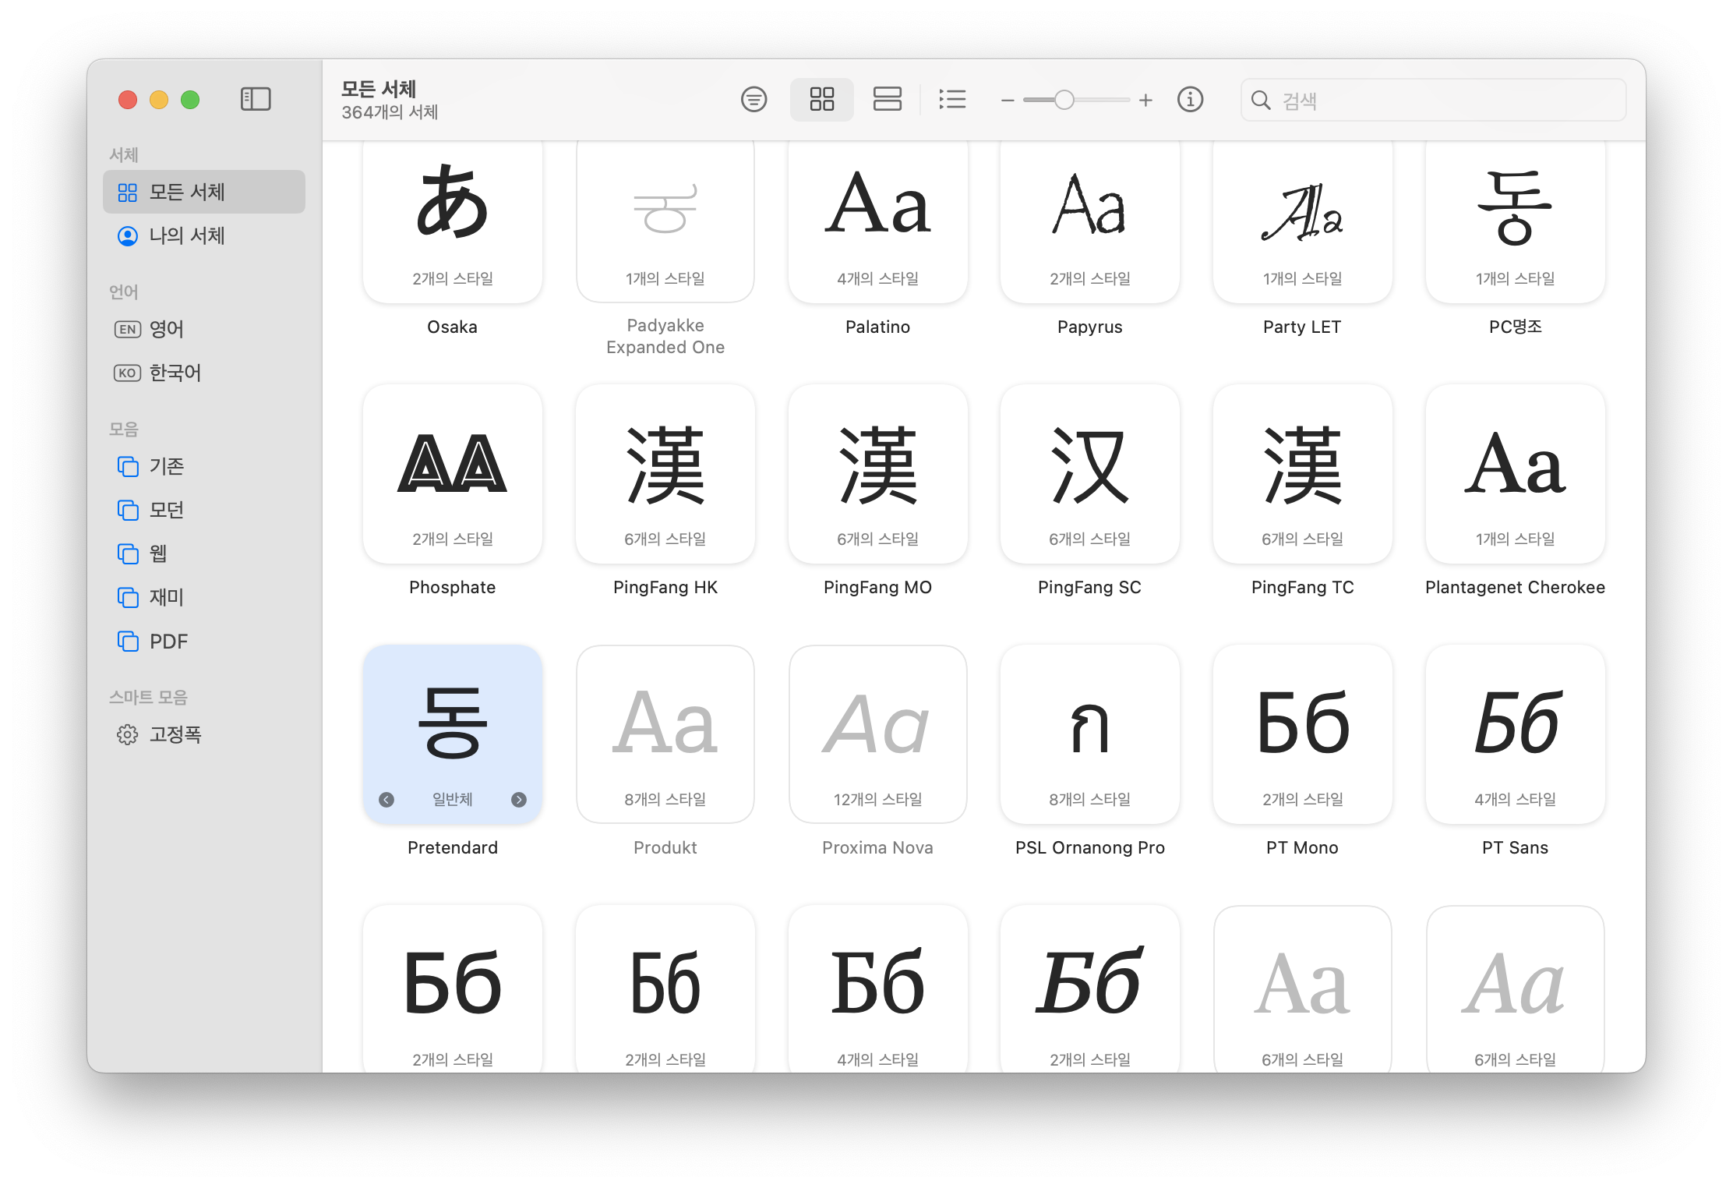Show font info with the i button
1733x1188 pixels.
(x=1190, y=99)
